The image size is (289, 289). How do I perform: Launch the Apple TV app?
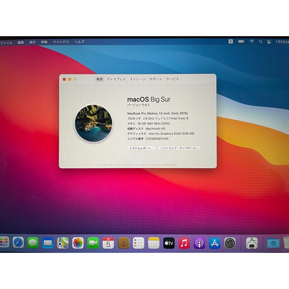tap(169, 243)
